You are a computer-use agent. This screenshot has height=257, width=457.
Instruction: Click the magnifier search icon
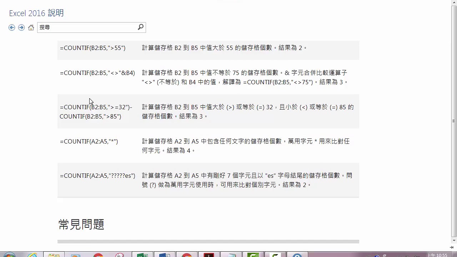click(141, 27)
